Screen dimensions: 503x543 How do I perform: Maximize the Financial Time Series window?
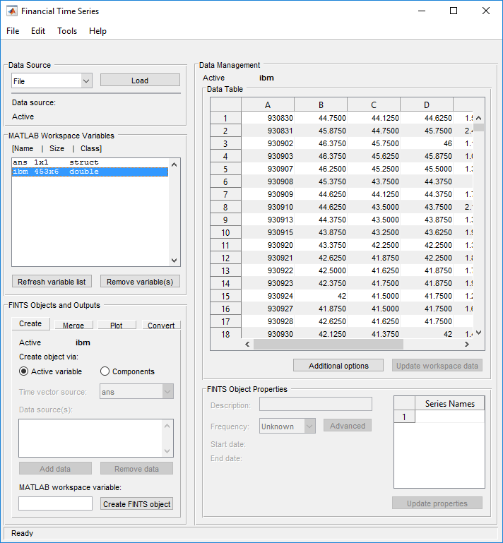pyautogui.click(x=454, y=11)
